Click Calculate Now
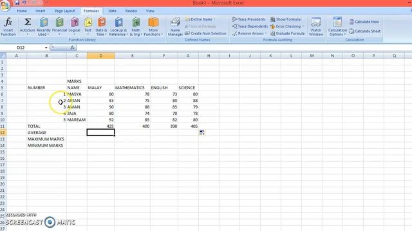This screenshot has width=412, height=231. click(x=364, y=22)
